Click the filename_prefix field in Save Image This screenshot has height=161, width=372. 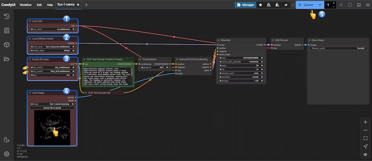point(338,48)
